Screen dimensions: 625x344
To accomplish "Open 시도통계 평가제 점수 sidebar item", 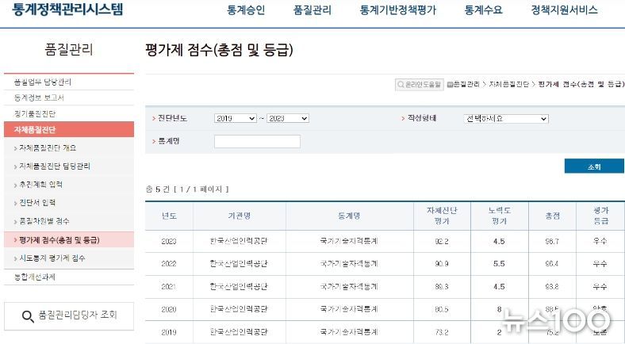I will [x=52, y=258].
